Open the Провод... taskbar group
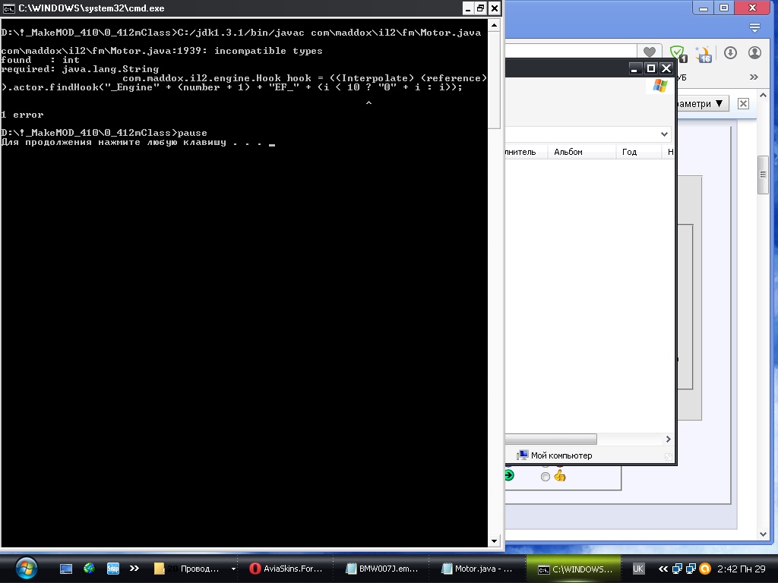Screen dimensions: 778x583 pos(187,569)
